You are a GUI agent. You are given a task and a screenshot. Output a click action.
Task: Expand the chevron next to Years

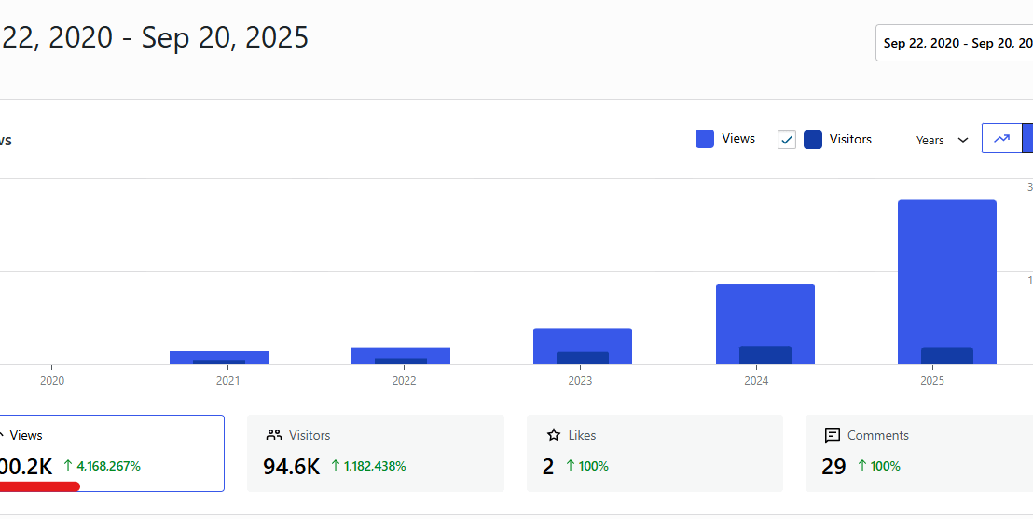point(963,140)
